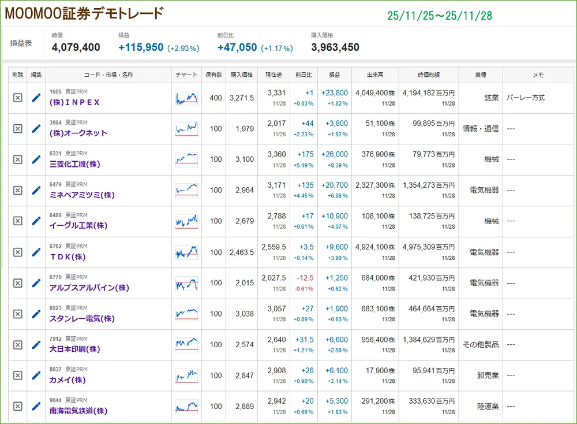Image resolution: width=577 pixels, height=424 pixels.
Task: Click the バーレー方式 memo cell
Action: pyautogui.click(x=525, y=98)
